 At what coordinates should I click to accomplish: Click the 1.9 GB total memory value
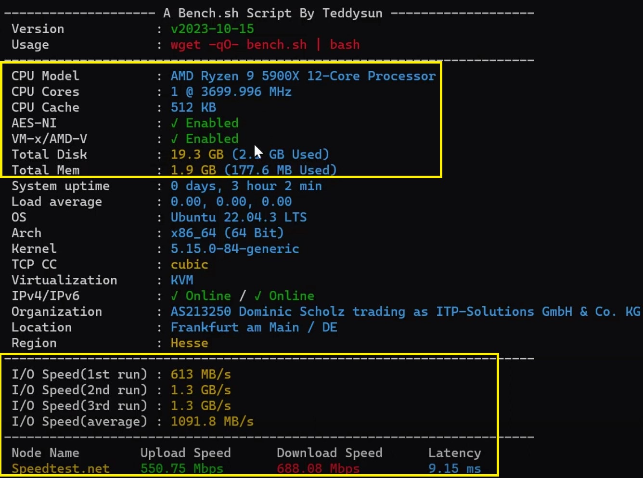pyautogui.click(x=193, y=170)
